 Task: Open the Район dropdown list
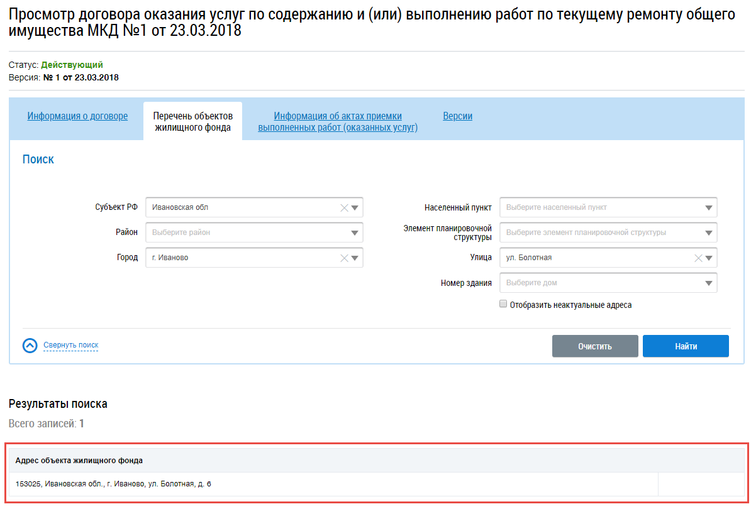pos(355,233)
